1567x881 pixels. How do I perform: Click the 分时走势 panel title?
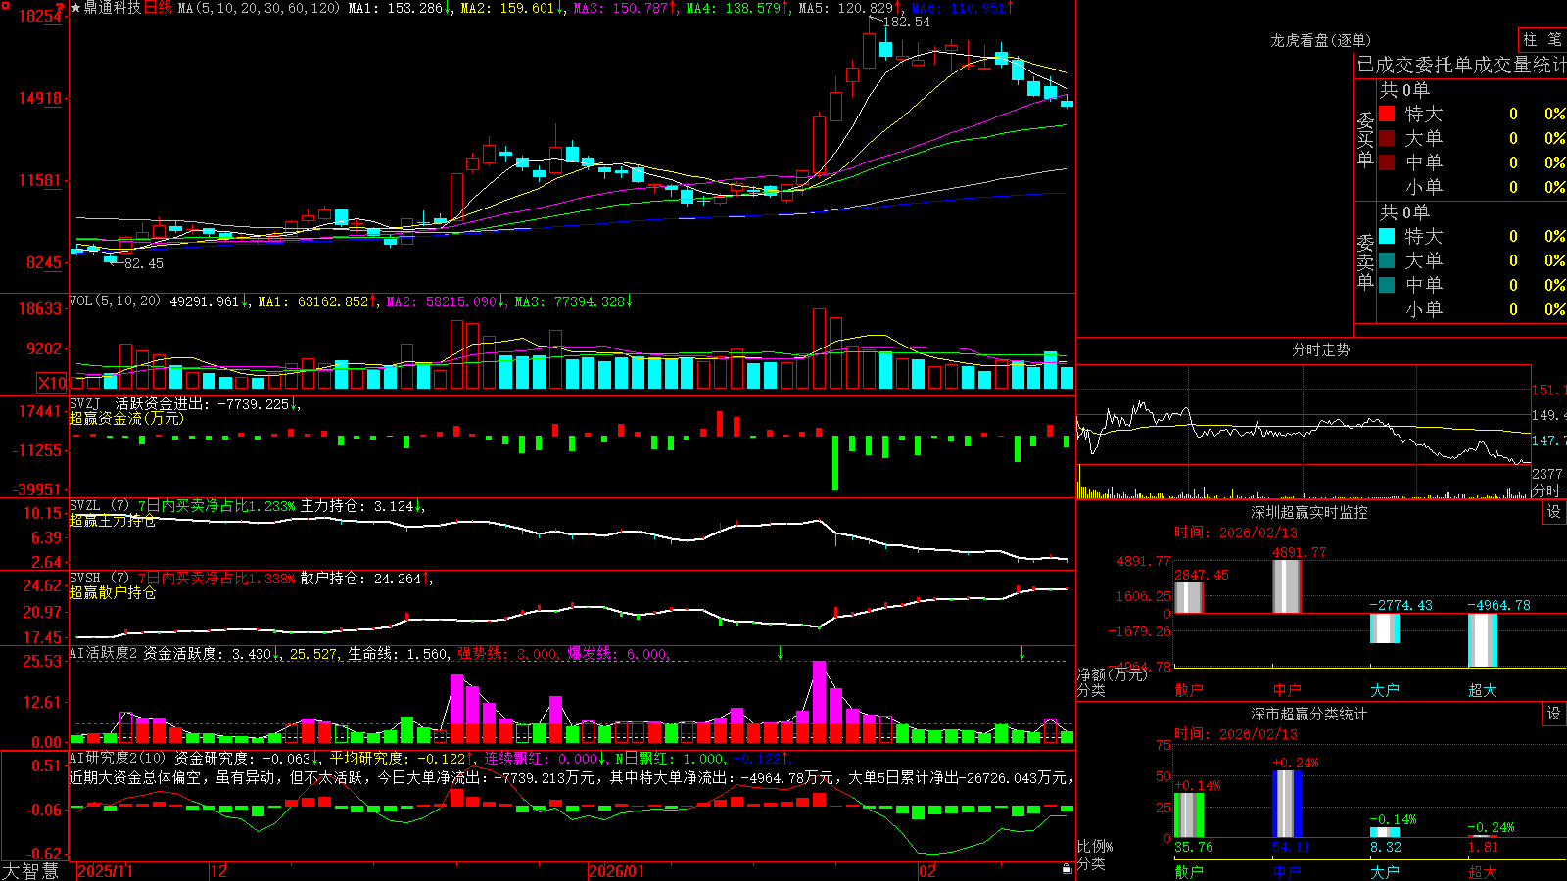click(1320, 349)
